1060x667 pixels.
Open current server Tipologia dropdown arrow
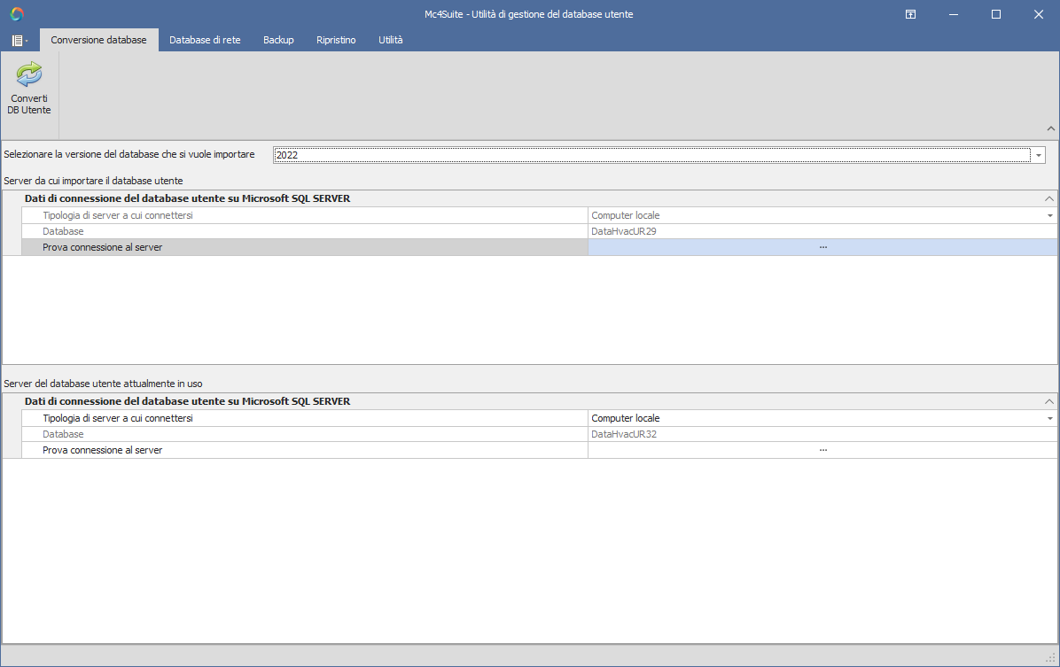(1050, 418)
